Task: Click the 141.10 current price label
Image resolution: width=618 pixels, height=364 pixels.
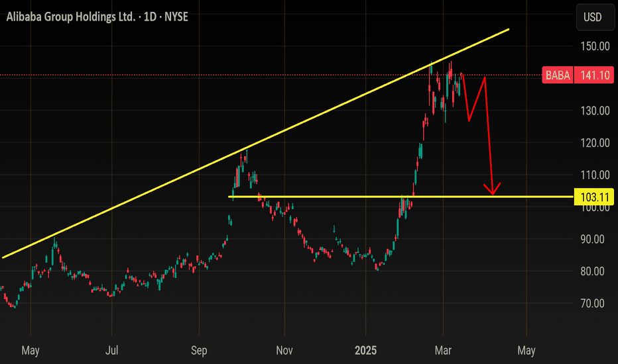Action: [x=594, y=75]
